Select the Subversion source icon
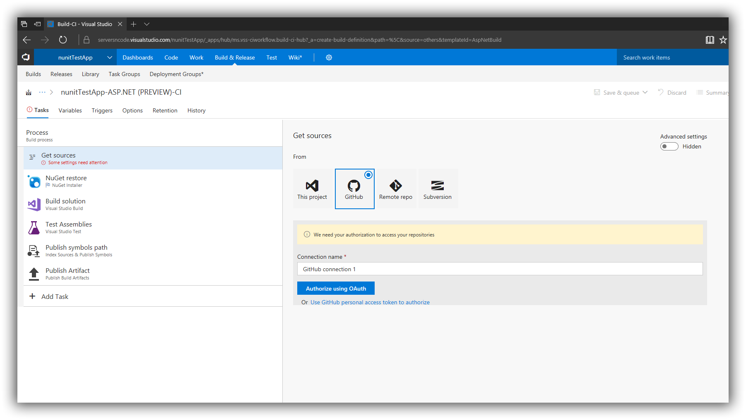The image size is (746, 420). click(x=438, y=186)
